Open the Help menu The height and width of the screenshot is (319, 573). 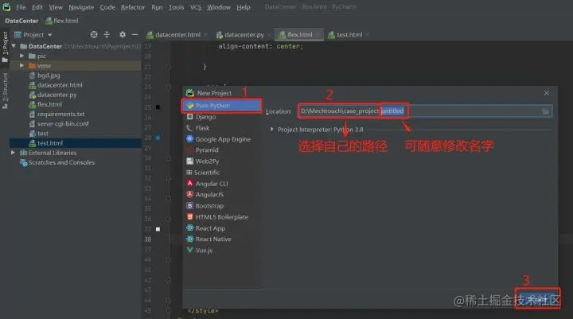pos(243,7)
